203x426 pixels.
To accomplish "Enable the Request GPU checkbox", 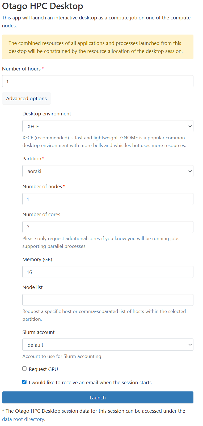I will (x=24, y=368).
